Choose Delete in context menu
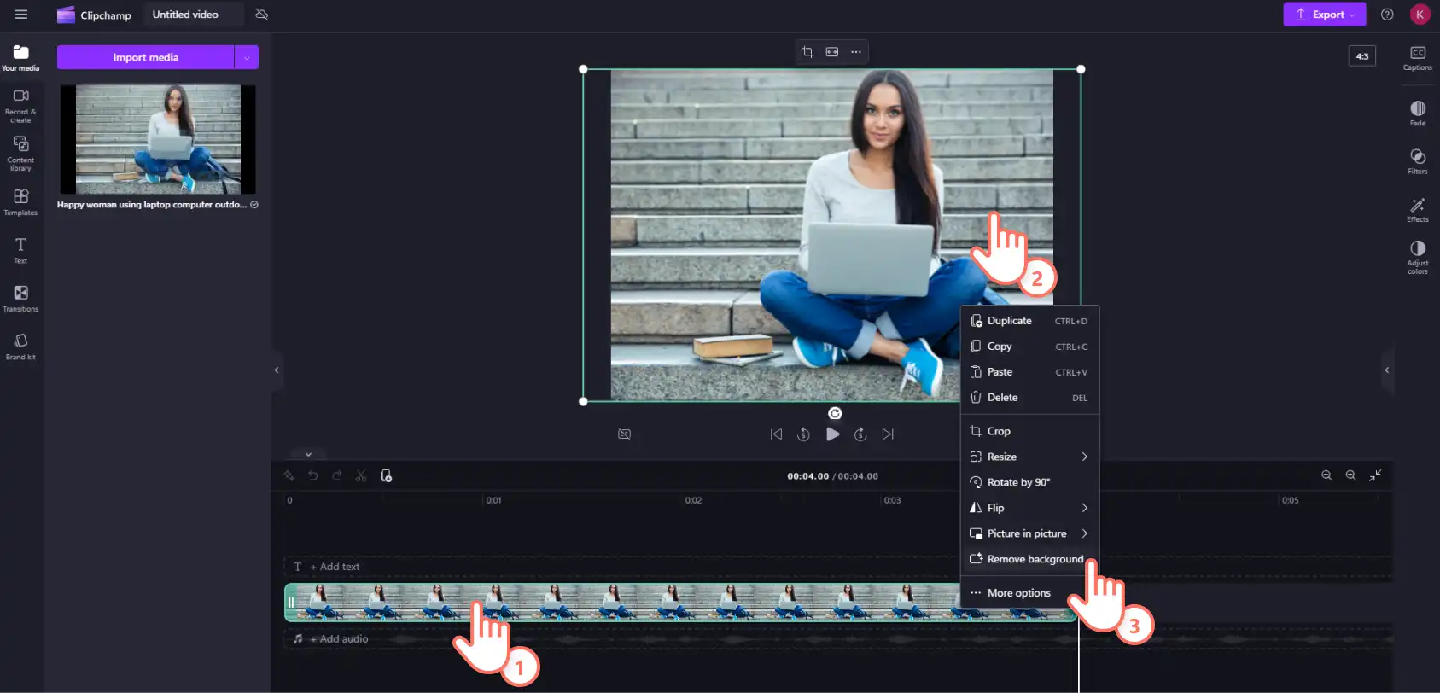Image resolution: width=1440 pixels, height=693 pixels. [1029, 398]
